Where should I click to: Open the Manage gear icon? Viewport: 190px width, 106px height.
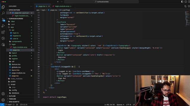pyautogui.click(x=3, y=100)
